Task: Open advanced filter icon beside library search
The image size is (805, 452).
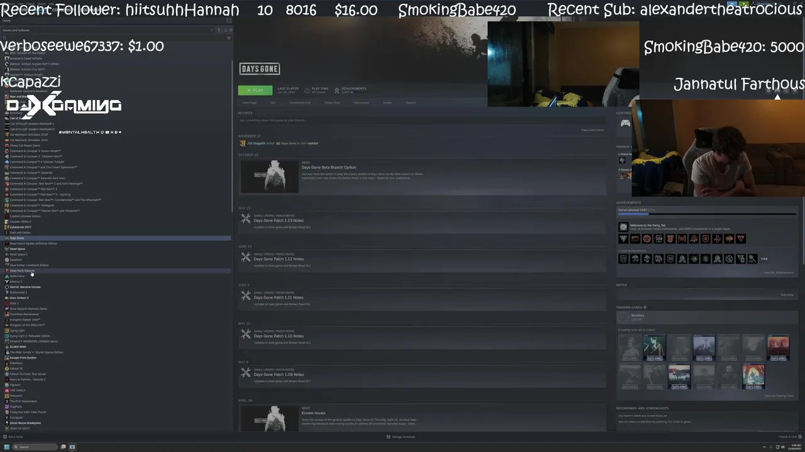Action: [229, 38]
